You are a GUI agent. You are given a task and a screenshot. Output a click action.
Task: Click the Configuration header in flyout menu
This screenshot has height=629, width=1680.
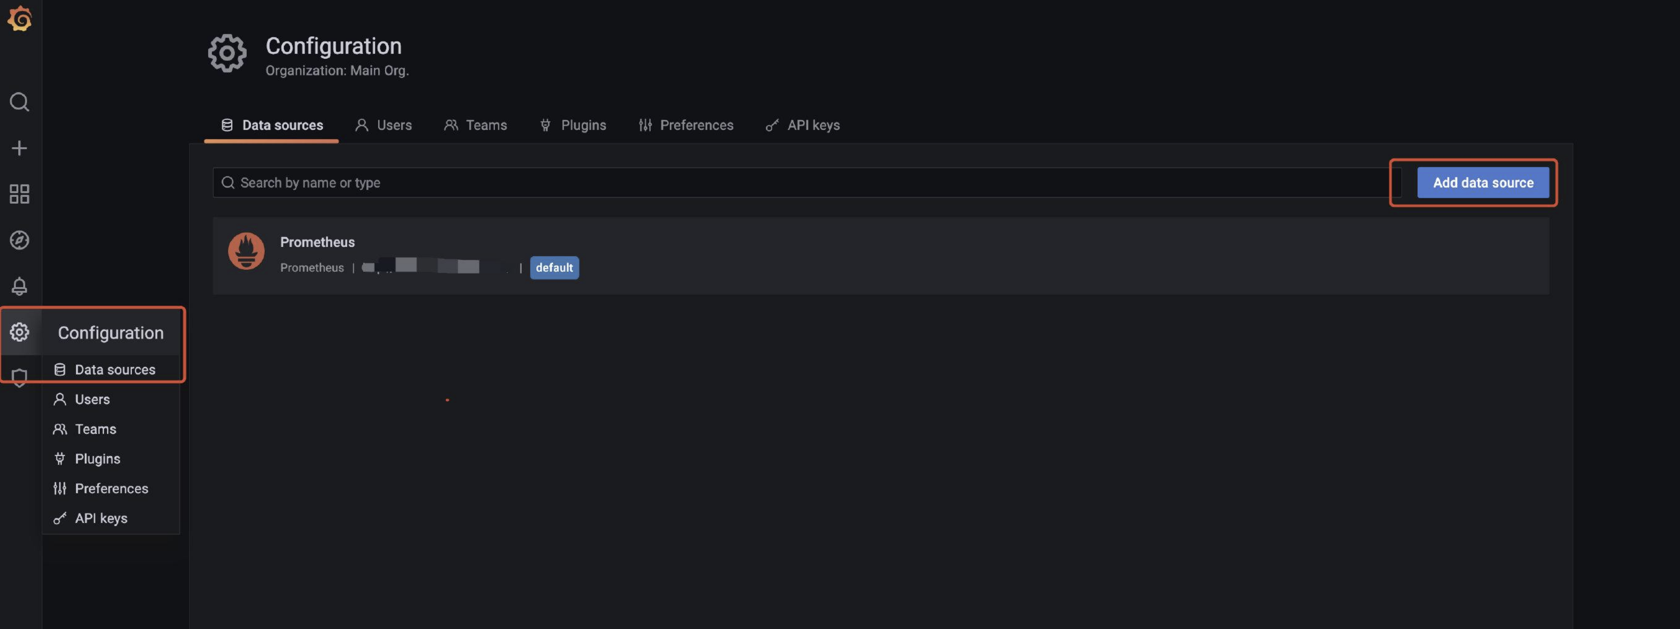point(111,333)
